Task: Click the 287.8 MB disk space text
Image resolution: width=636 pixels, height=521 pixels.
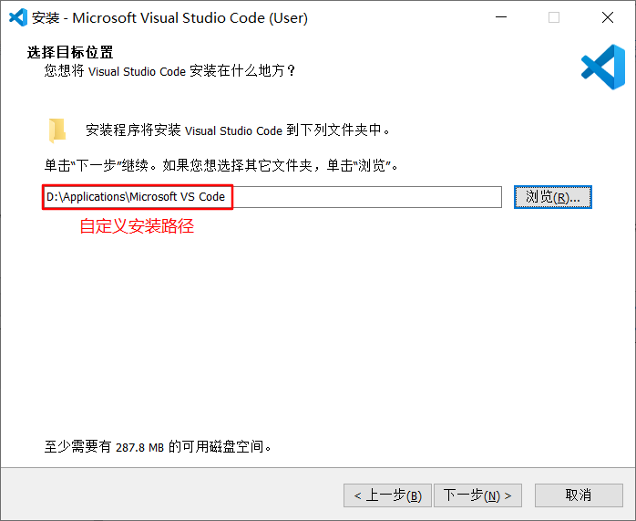Action: (x=139, y=447)
